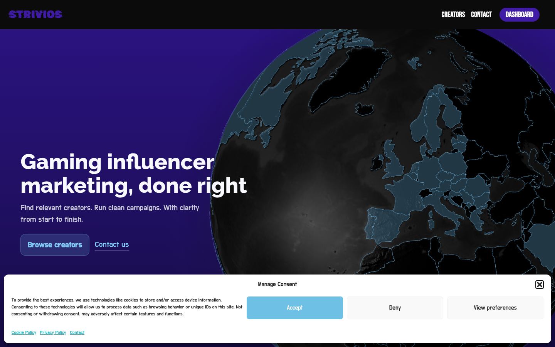Open the Contact link in consent banner
Screen dimensions: 555x347
[77, 332]
